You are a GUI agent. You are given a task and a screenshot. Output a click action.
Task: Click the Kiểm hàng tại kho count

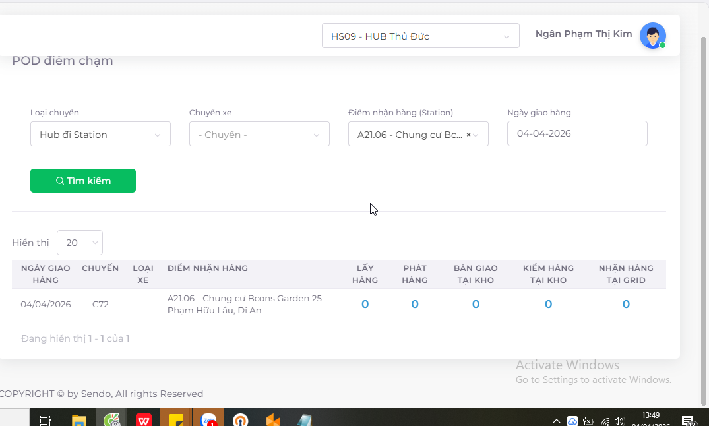click(x=549, y=304)
